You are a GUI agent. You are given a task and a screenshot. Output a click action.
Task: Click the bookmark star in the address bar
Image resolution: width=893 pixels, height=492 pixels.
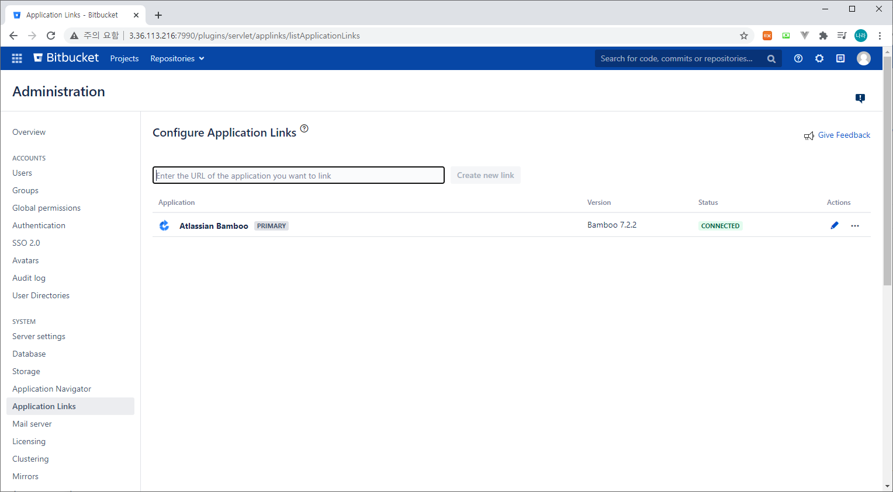pos(744,36)
